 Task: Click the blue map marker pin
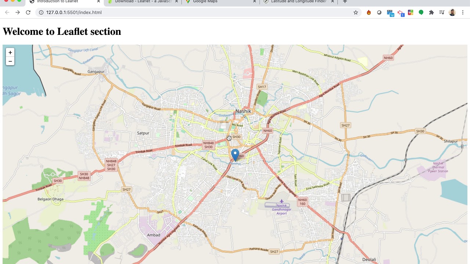[x=235, y=155]
